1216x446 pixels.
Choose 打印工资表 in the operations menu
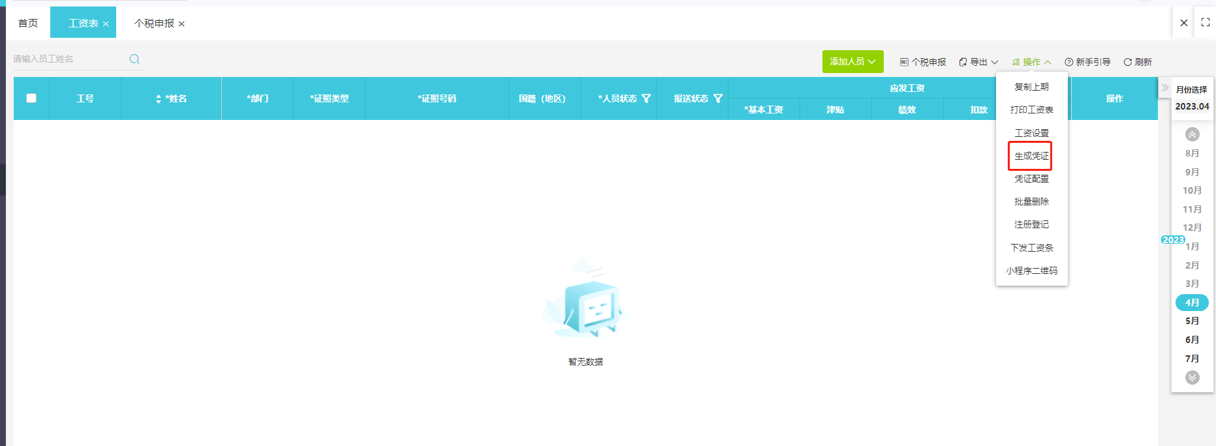click(x=1031, y=110)
